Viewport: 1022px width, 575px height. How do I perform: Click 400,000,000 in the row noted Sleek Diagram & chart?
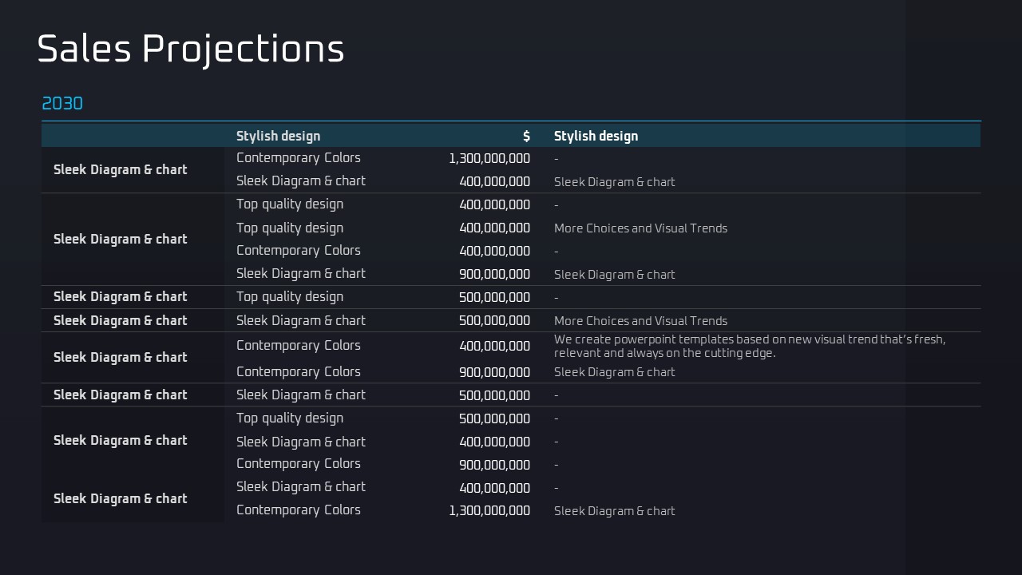click(495, 181)
